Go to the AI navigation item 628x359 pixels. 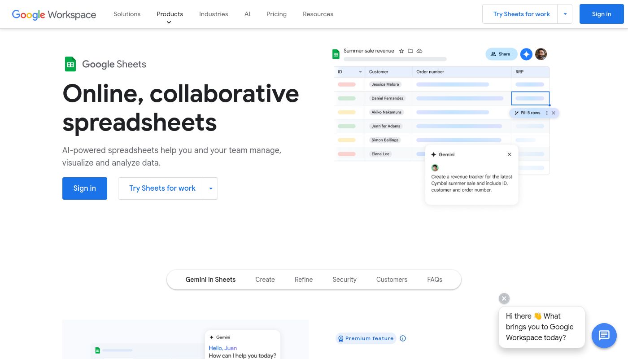click(247, 14)
